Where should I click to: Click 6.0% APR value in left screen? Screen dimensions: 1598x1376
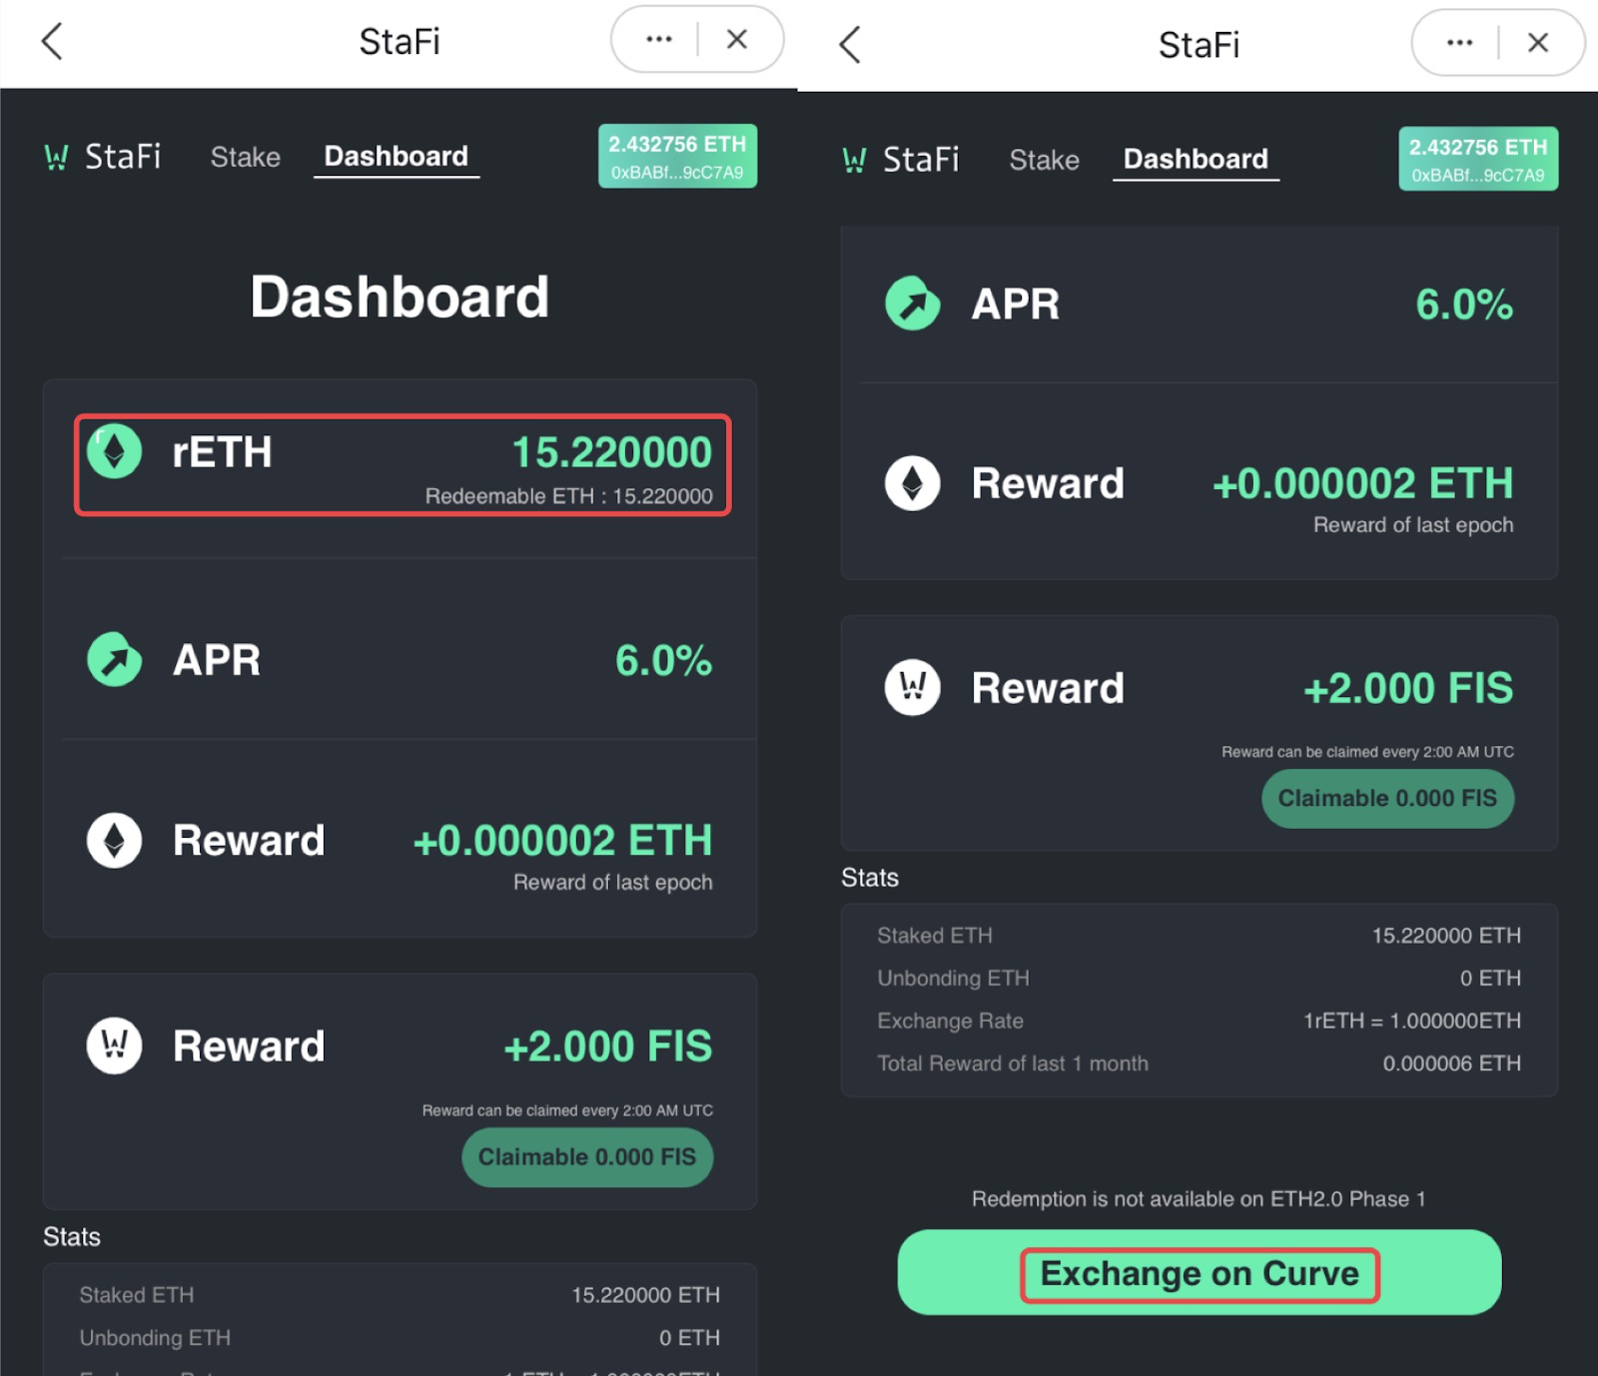[663, 660]
